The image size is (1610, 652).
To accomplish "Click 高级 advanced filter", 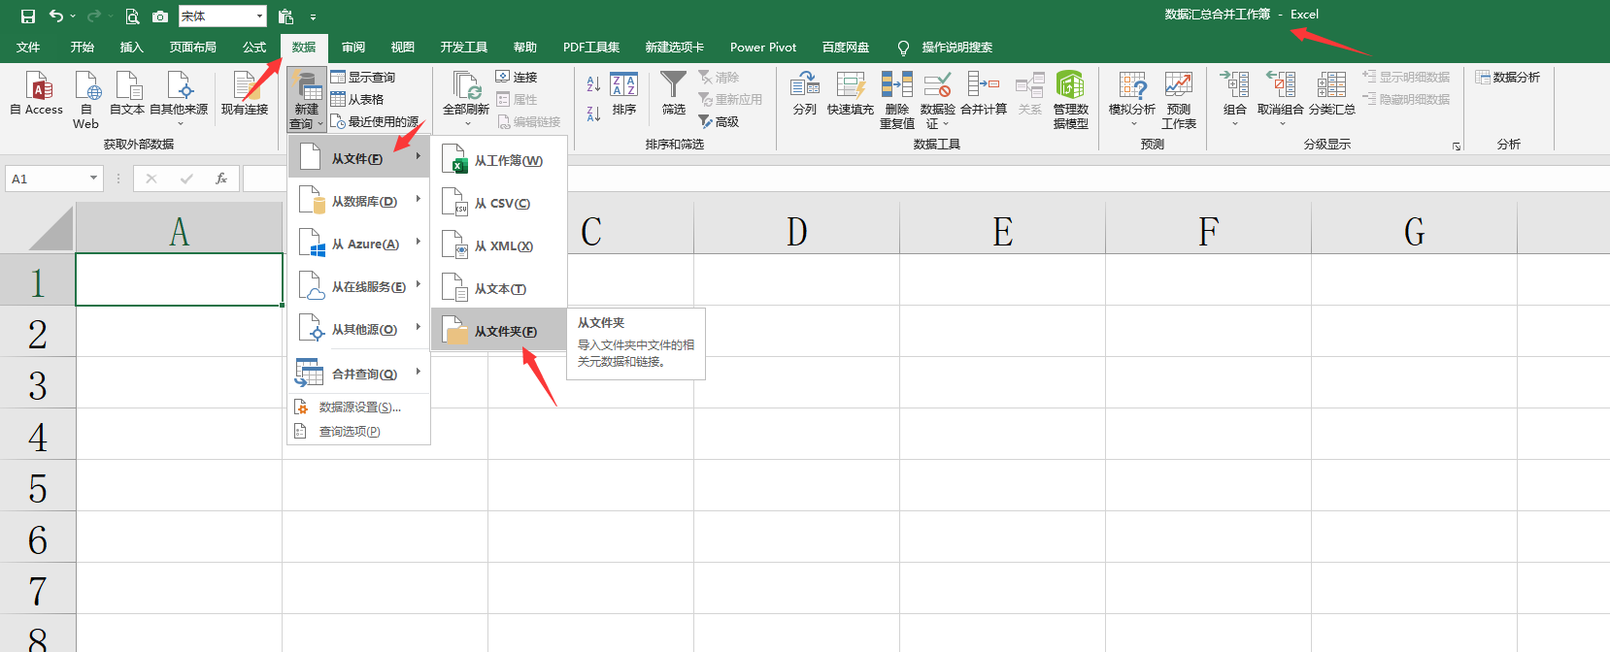I will click(x=720, y=121).
